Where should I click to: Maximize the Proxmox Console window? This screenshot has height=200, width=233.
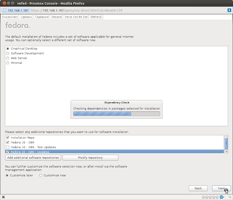pyautogui.click(x=13, y=3)
